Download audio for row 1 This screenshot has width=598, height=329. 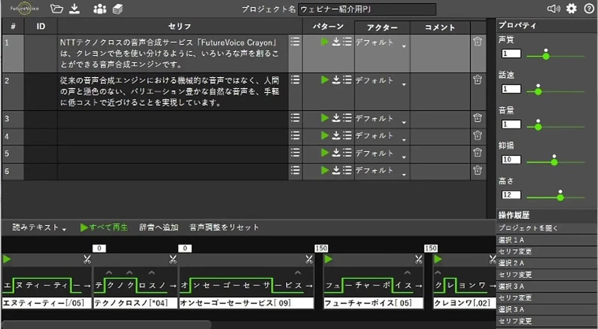tap(336, 41)
